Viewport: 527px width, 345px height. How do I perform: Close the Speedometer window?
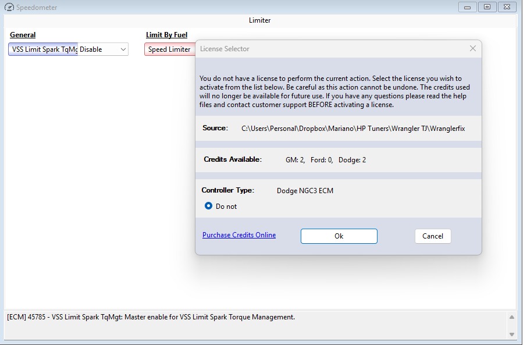507,7
